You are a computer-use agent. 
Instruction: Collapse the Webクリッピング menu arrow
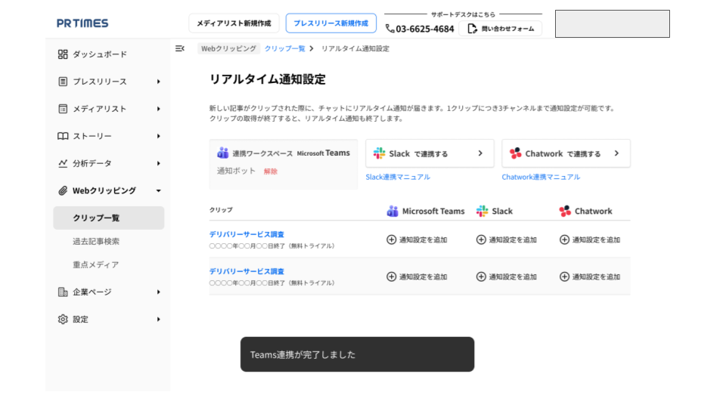[158, 190]
